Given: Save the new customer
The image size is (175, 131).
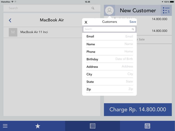Looking at the screenshot, I should pyautogui.click(x=133, y=22).
